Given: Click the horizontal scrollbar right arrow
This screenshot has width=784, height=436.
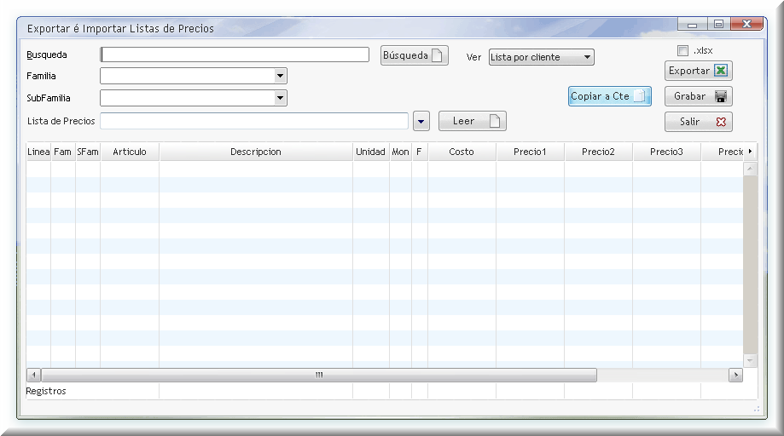Looking at the screenshot, I should coord(735,375).
